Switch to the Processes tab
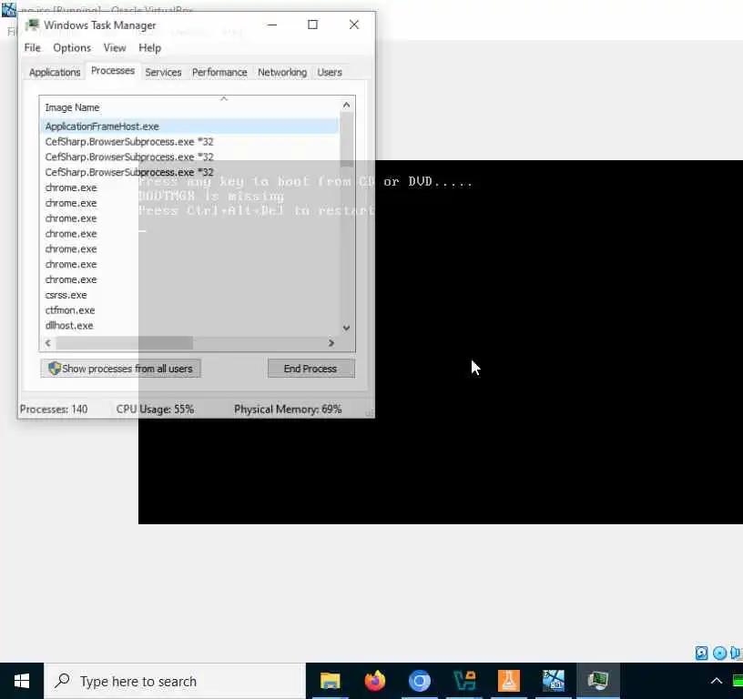Screen dimensions: 743x699 [x=113, y=71]
